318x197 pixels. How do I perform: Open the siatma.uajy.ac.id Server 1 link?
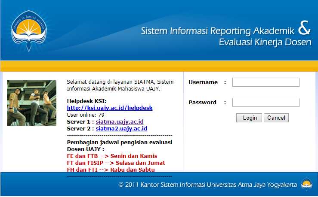[119, 121]
